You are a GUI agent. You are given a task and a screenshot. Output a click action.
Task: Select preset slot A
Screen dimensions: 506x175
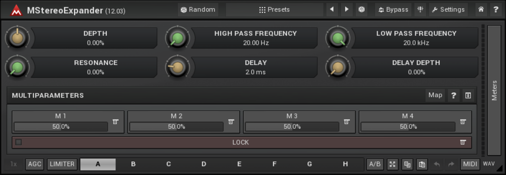(x=98, y=164)
